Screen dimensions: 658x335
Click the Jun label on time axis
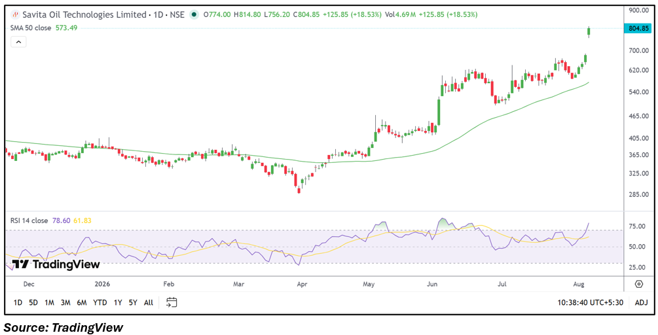pos(432,284)
